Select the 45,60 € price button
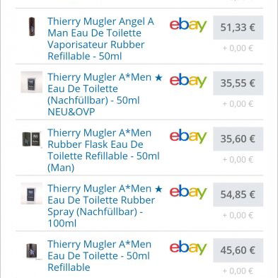Image resolution: width=278 pixels, height=278 pixels. pyautogui.click(x=238, y=250)
